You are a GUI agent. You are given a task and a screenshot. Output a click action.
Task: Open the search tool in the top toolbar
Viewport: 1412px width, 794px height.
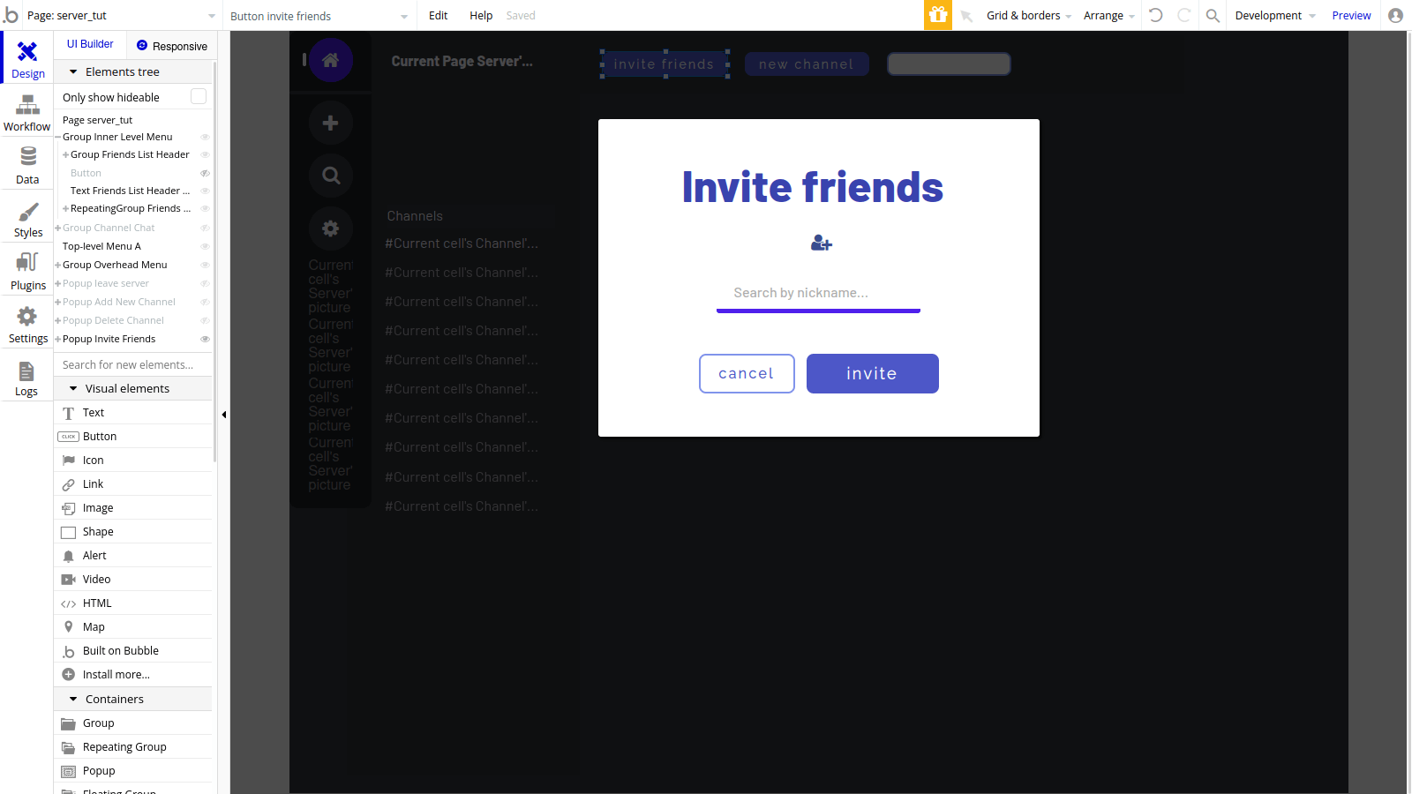click(1213, 15)
